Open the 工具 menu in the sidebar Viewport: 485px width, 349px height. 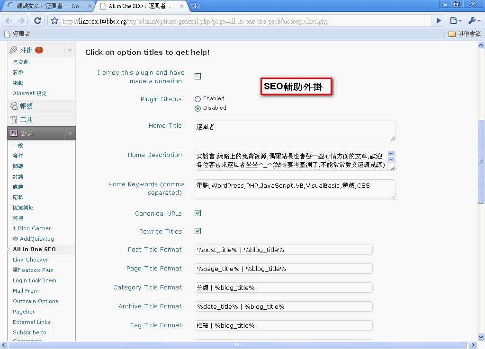(x=27, y=120)
